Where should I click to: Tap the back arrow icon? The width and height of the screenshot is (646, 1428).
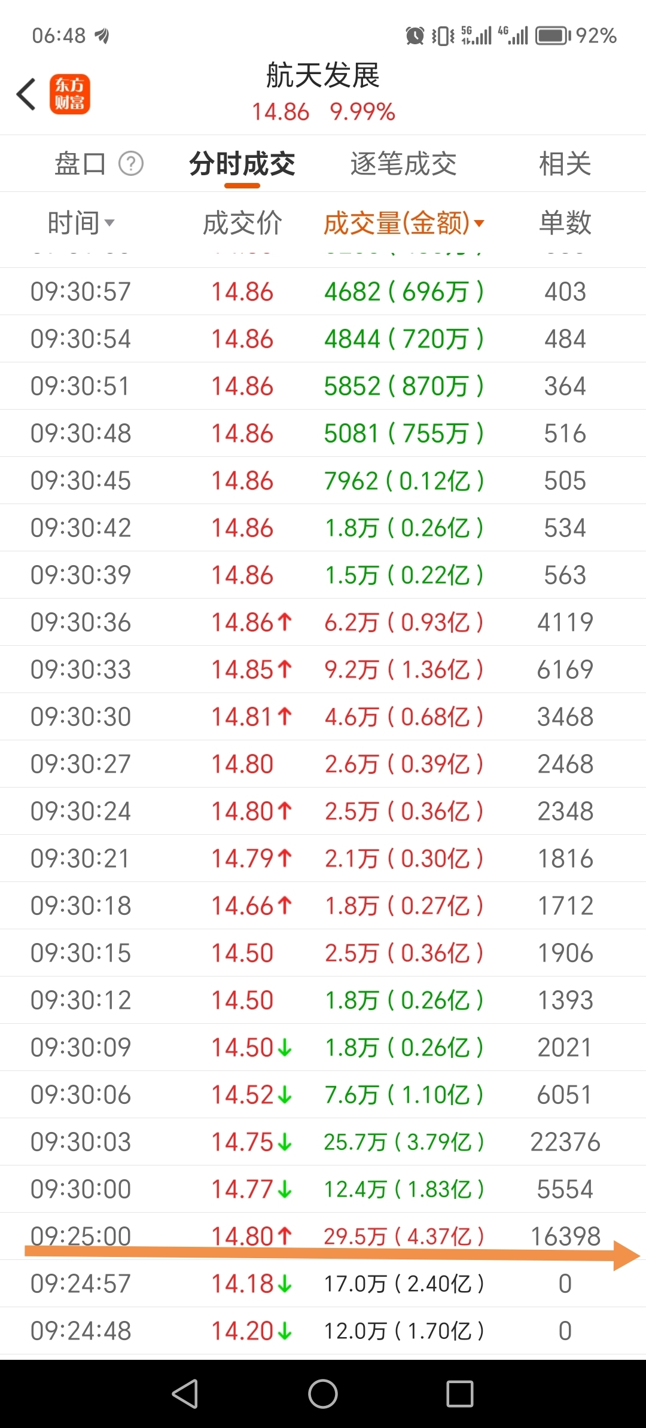[x=27, y=94]
